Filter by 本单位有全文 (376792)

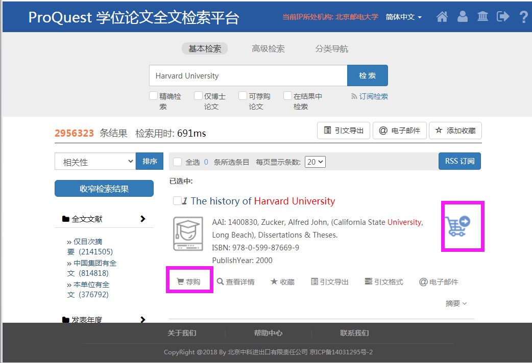pyautogui.click(x=88, y=290)
